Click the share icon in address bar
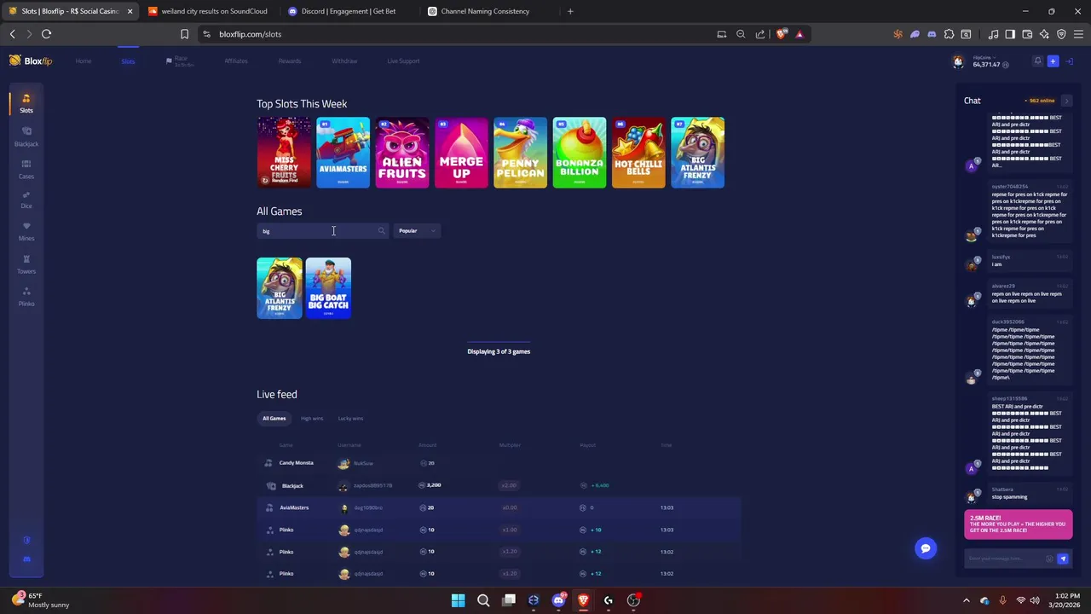 (x=760, y=34)
